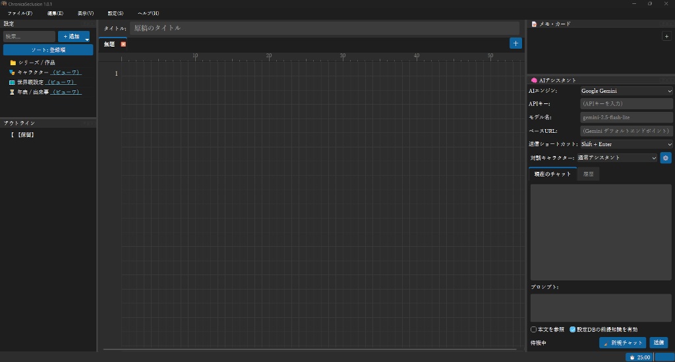Toggle 設定DBの前提知識を有効 checkbox
The height and width of the screenshot is (362, 675).
[573, 329]
